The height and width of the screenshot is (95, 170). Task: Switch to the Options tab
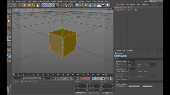pos(117,56)
